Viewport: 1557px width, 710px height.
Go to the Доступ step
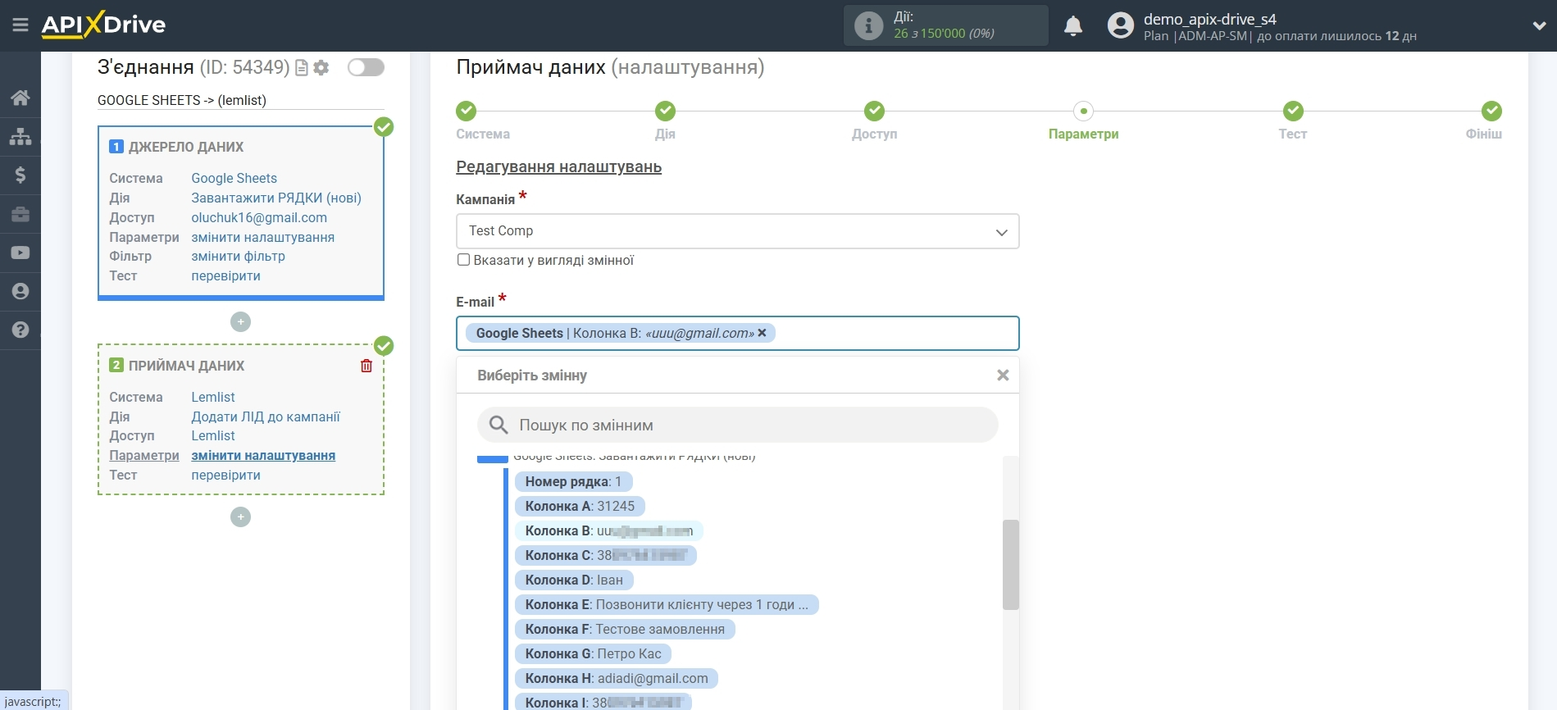coord(874,121)
